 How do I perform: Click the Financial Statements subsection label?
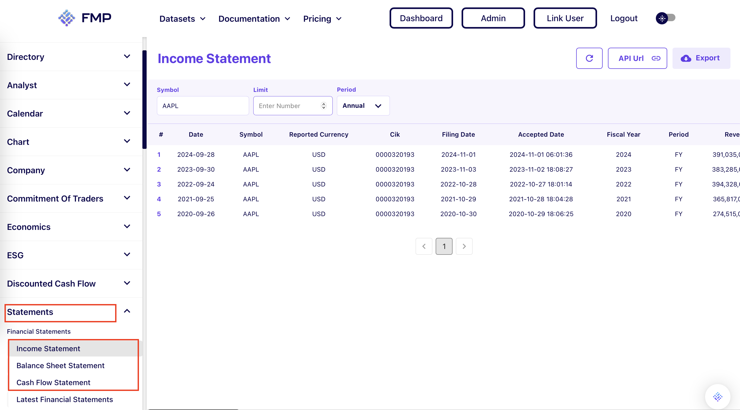pos(39,332)
